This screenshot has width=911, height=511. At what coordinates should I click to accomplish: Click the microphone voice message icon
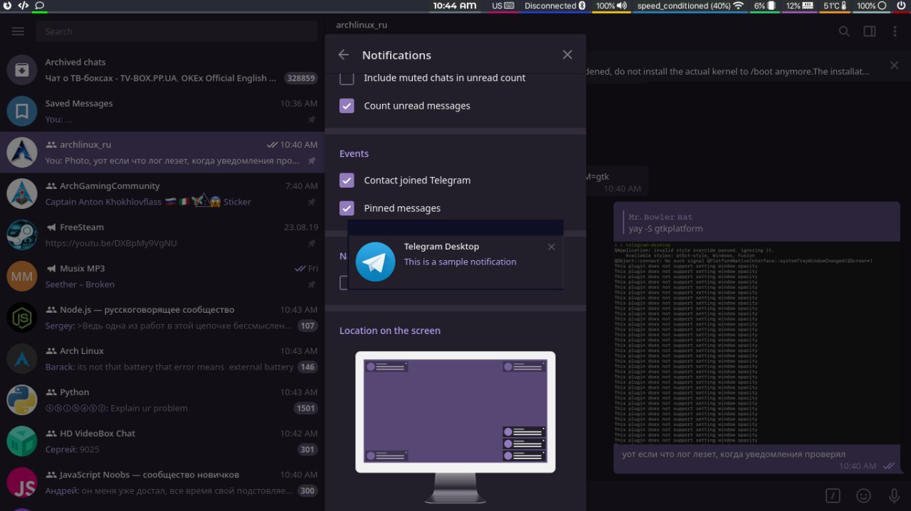click(894, 496)
